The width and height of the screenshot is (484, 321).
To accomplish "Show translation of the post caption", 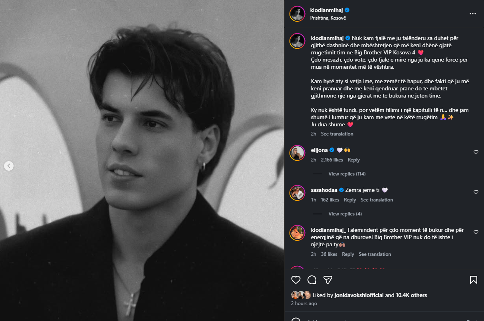I will (337, 134).
